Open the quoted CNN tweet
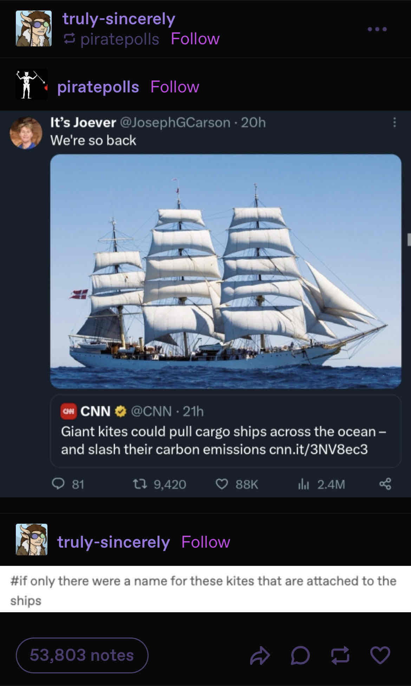Image resolution: width=411 pixels, height=686 pixels. [x=226, y=431]
